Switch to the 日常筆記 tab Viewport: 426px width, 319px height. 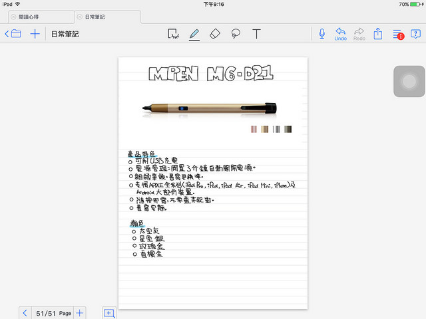[108, 17]
